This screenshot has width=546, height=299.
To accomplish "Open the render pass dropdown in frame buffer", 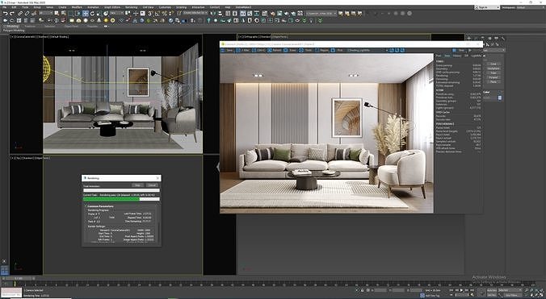I will [x=367, y=50].
